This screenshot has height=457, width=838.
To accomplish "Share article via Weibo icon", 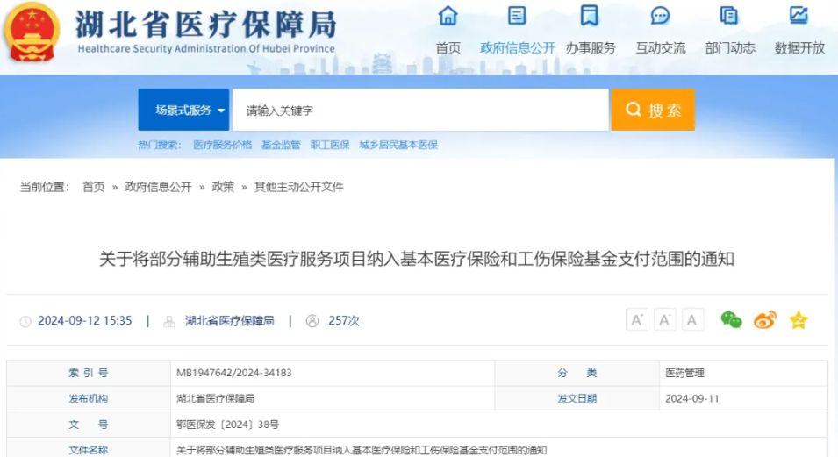I will [765, 320].
